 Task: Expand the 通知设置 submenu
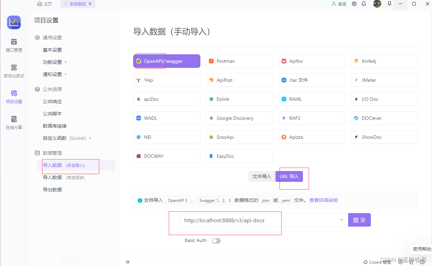click(x=55, y=74)
